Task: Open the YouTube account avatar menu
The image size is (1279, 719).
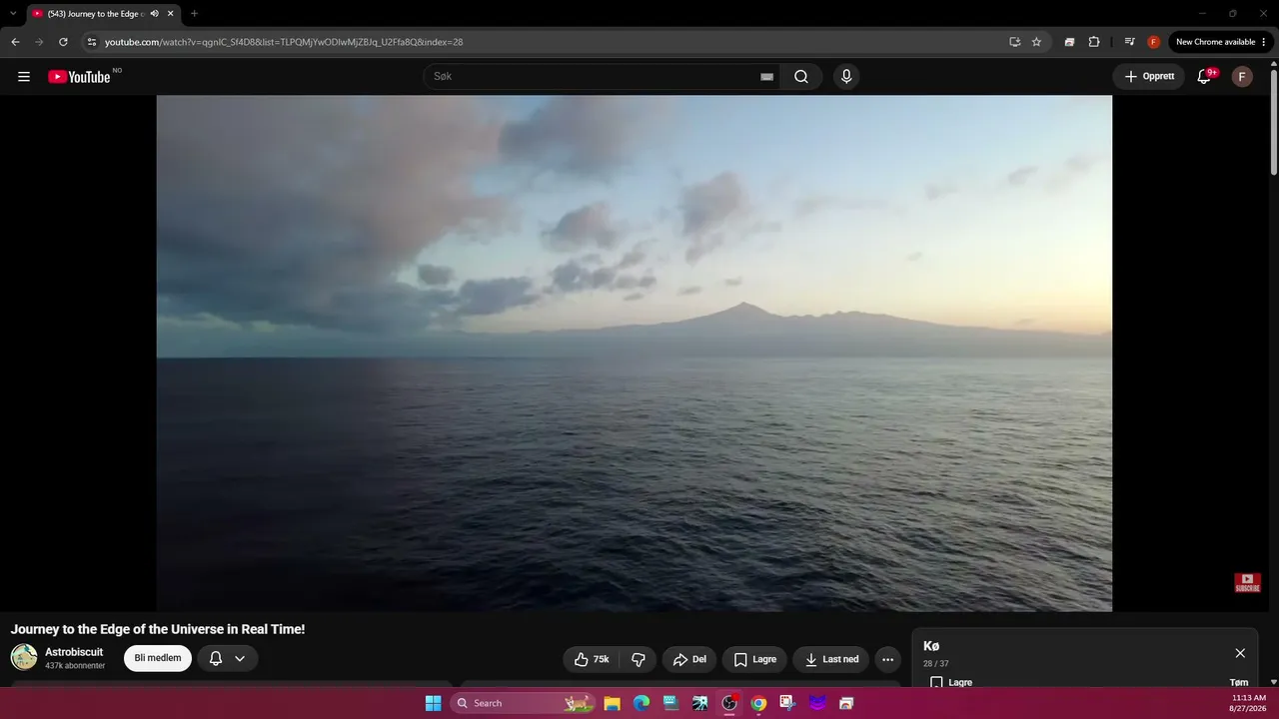Action: (x=1242, y=77)
